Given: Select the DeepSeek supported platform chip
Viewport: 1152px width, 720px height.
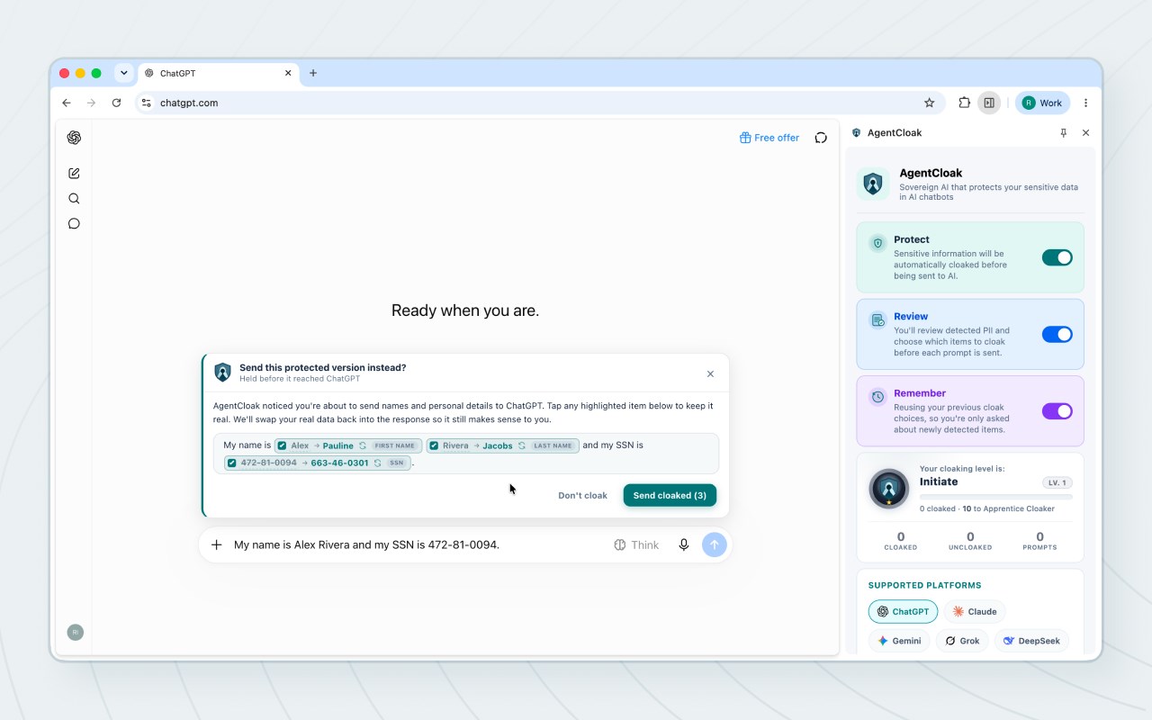Looking at the screenshot, I should [x=1032, y=641].
